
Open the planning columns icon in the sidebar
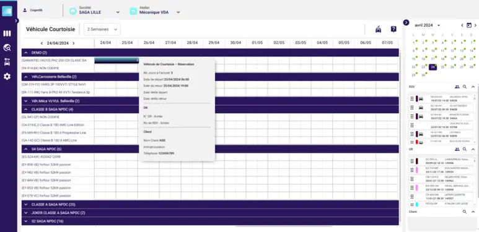point(7,33)
